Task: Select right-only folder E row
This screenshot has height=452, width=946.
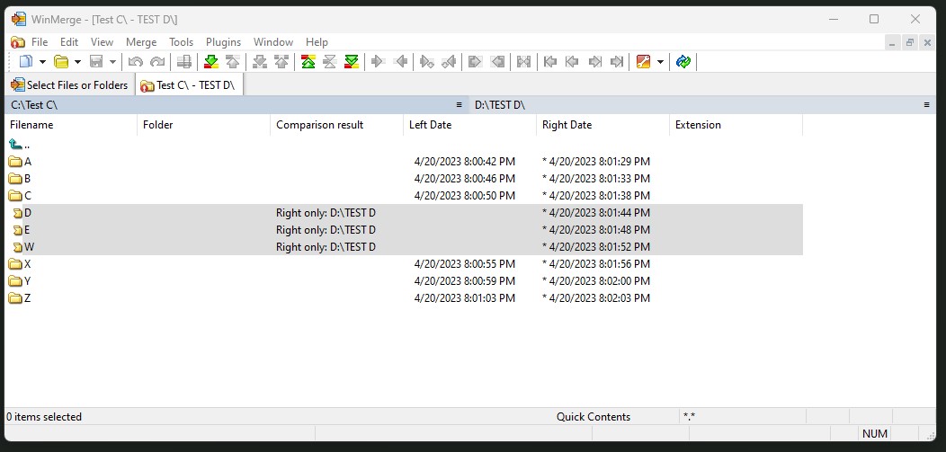Action: point(405,230)
